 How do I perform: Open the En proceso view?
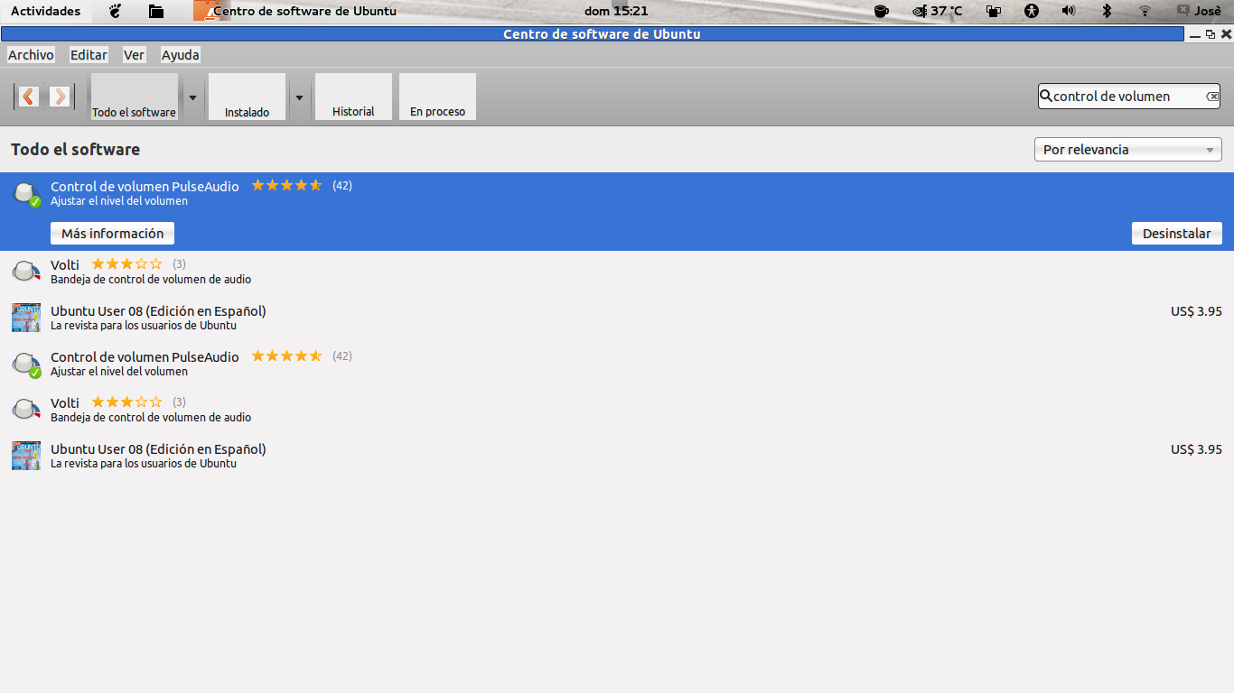click(437, 97)
